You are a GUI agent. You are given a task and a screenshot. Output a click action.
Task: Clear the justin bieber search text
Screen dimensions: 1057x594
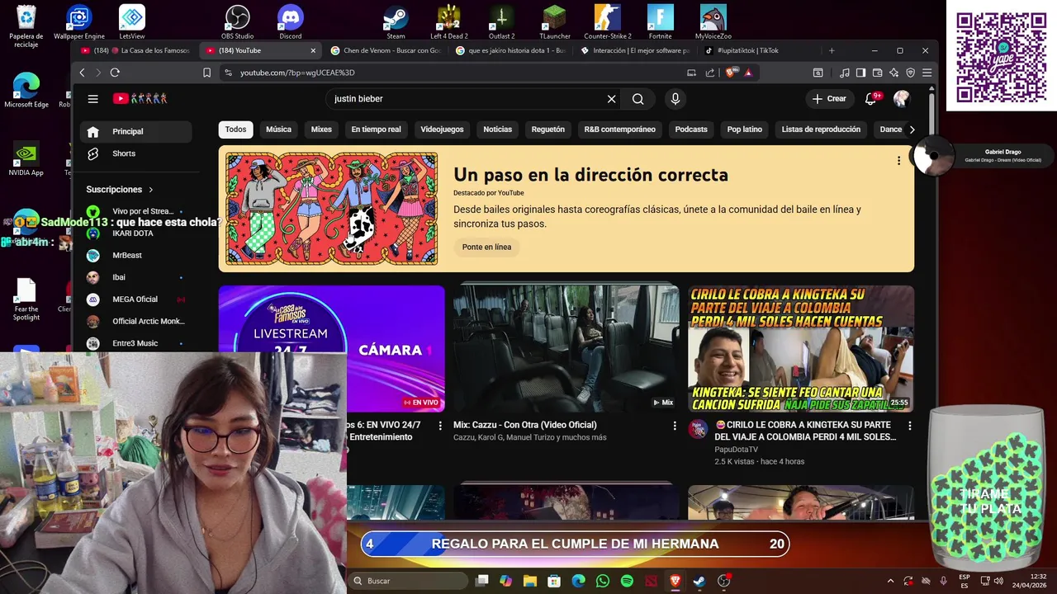(611, 99)
